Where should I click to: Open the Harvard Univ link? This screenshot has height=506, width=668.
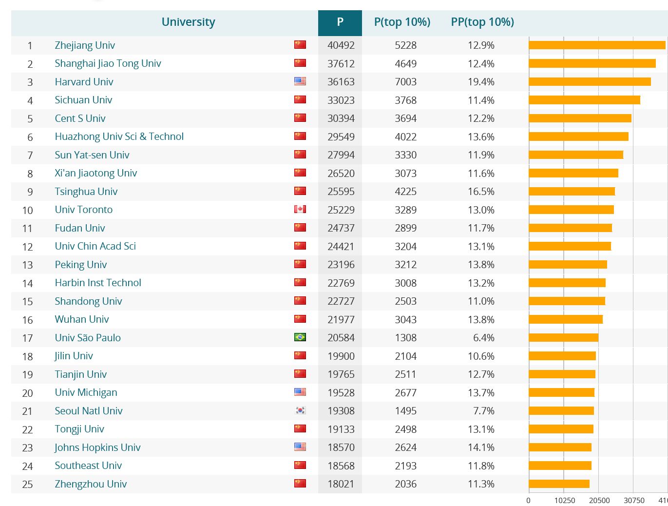84,82
